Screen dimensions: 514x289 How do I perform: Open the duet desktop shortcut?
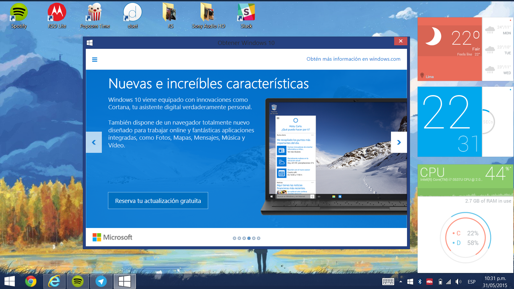(x=132, y=16)
